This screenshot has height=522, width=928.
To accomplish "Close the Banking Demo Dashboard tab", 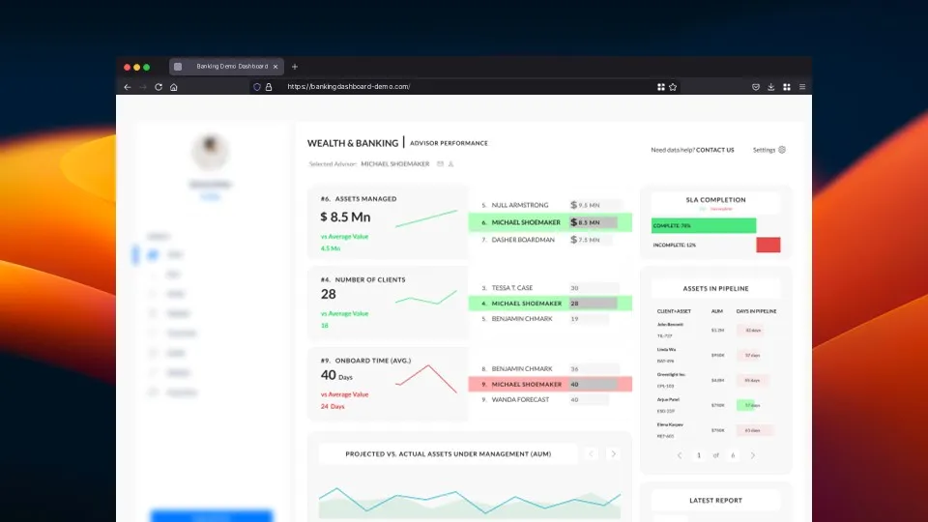I will (275, 67).
